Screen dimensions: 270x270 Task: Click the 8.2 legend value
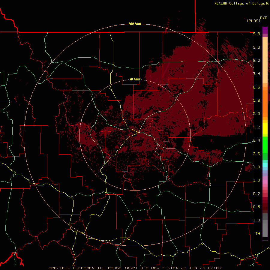pos(256,60)
